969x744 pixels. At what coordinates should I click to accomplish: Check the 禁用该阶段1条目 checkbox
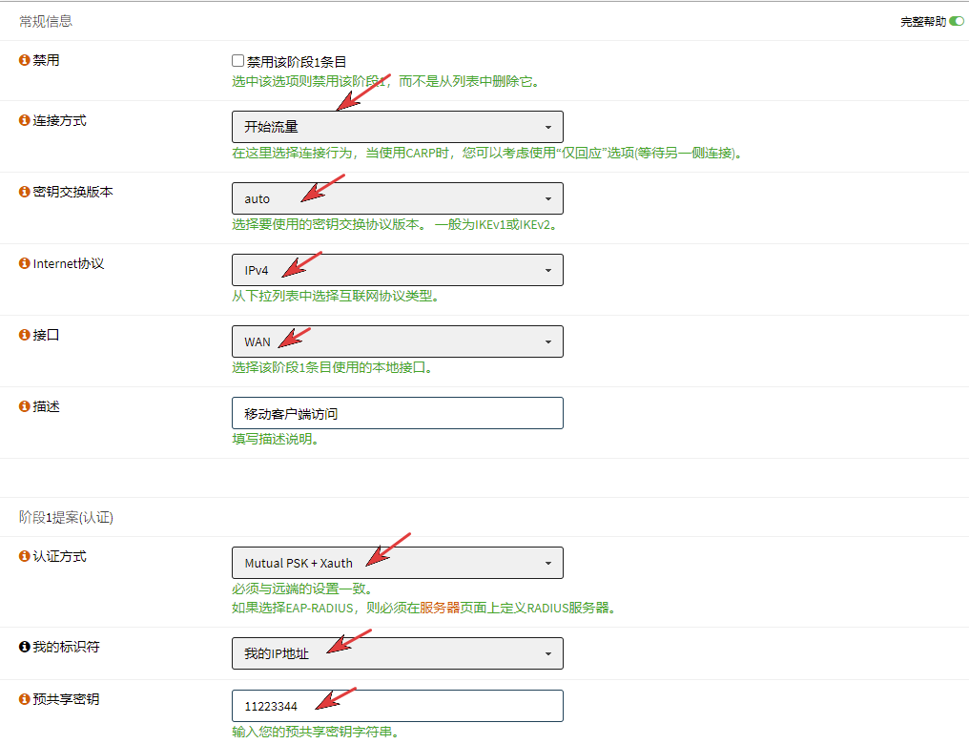pos(238,61)
